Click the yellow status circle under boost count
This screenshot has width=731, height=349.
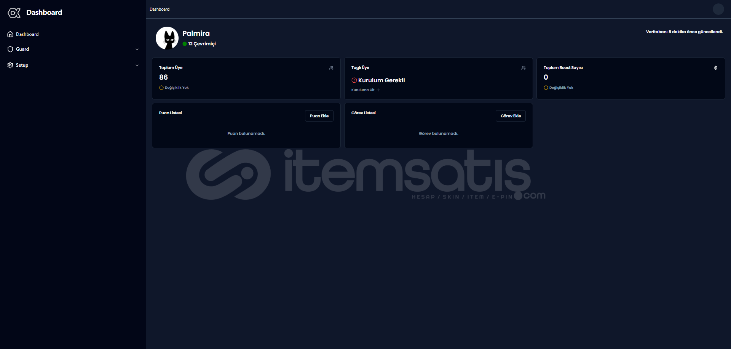pyautogui.click(x=546, y=88)
